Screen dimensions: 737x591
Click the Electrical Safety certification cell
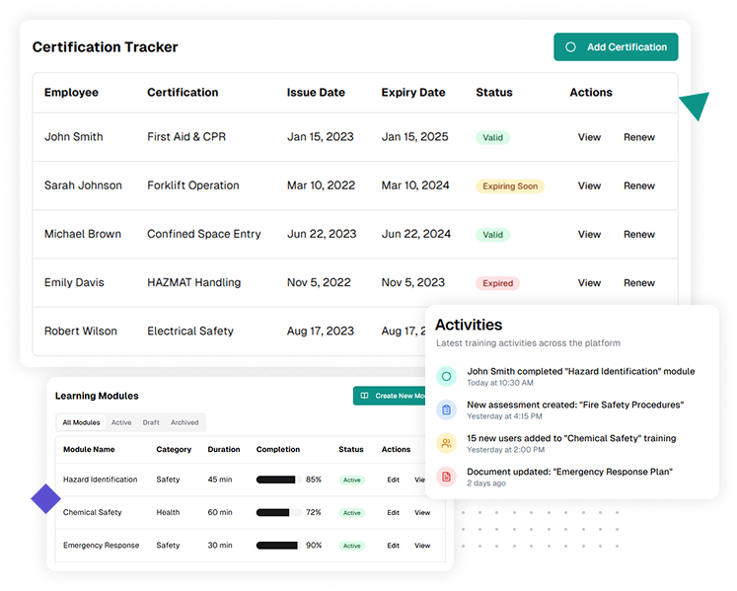coord(190,331)
